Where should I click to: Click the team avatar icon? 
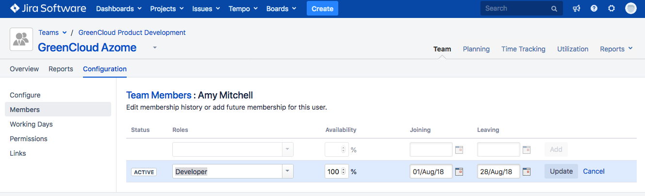point(21,39)
